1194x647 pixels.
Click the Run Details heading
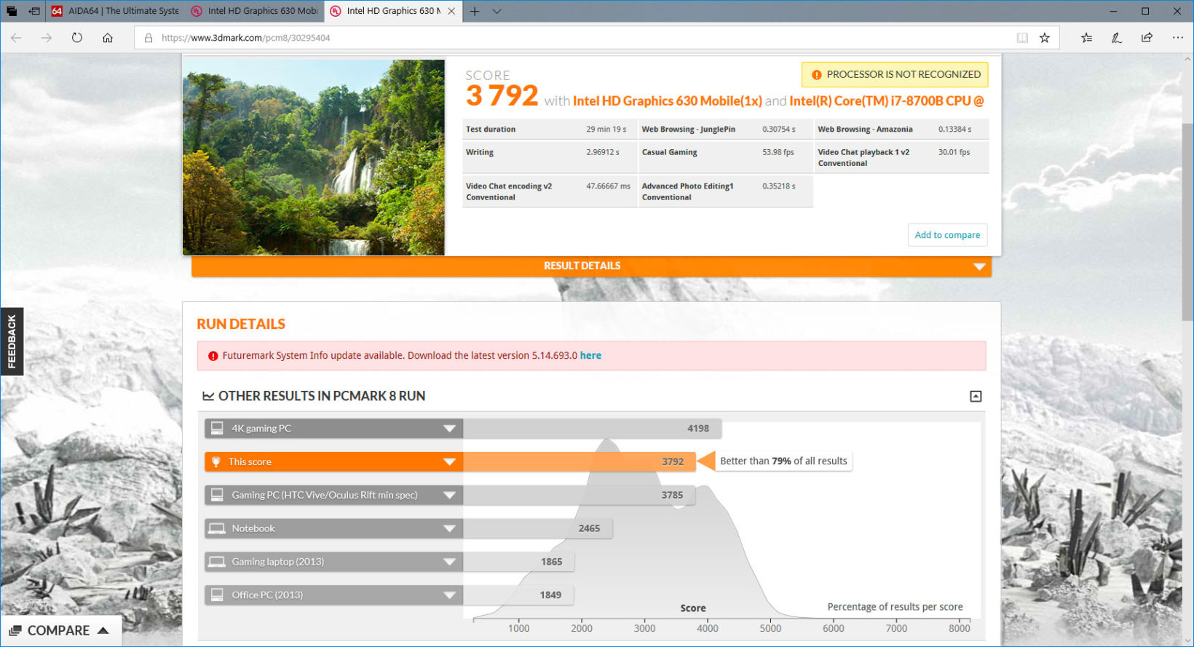[x=241, y=325]
